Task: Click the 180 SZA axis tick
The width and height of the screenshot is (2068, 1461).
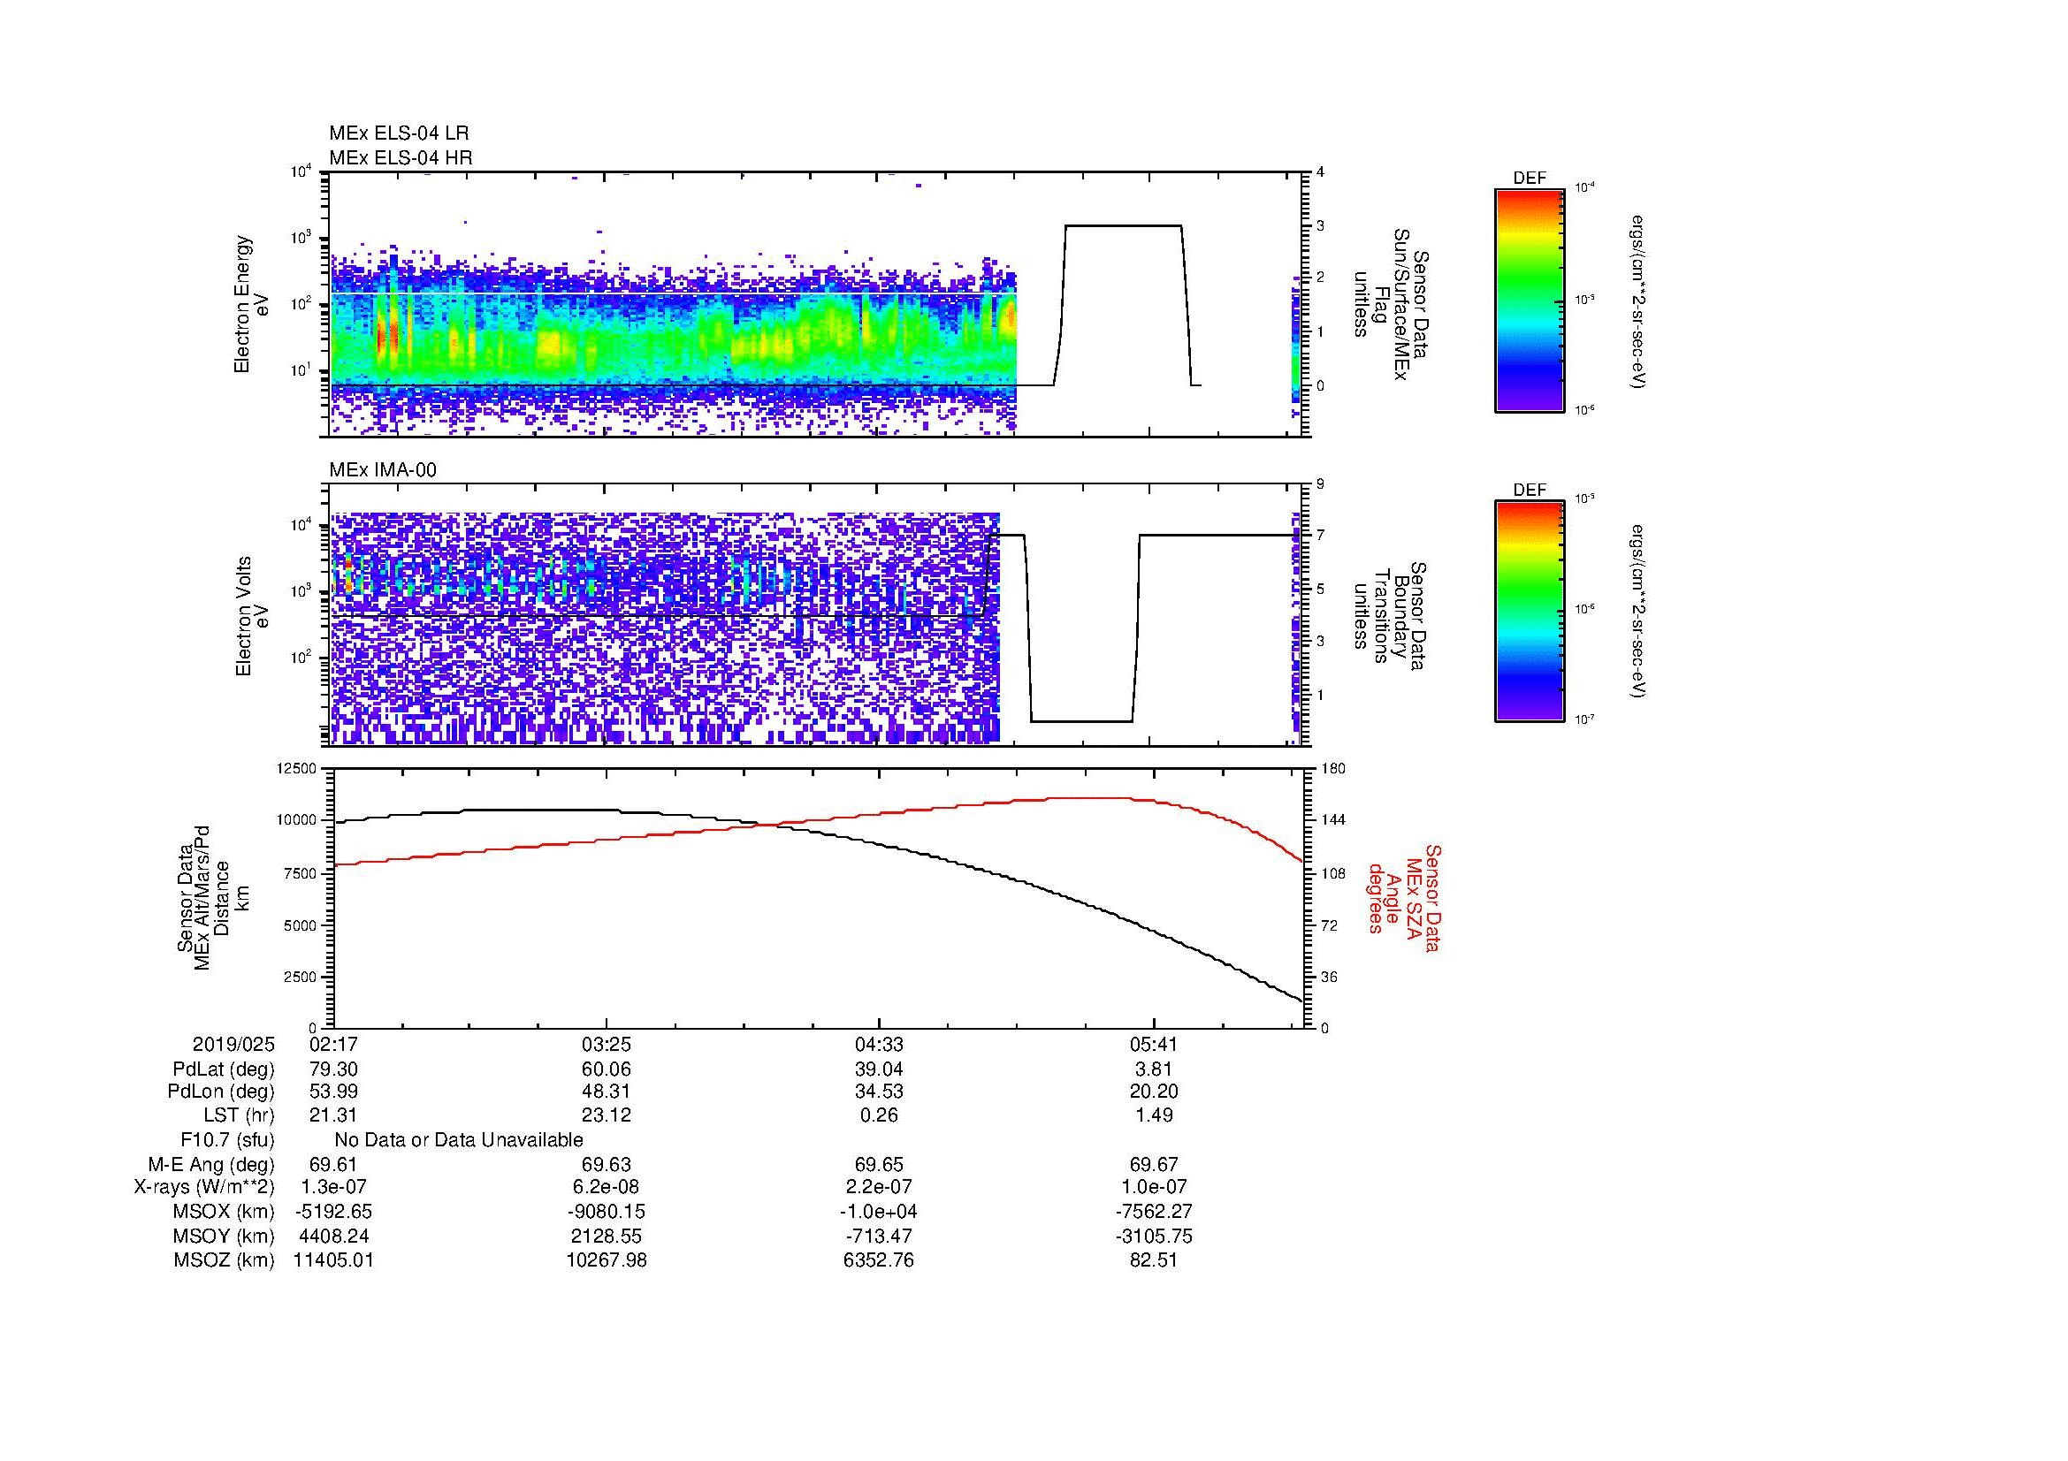Action: 1333,769
